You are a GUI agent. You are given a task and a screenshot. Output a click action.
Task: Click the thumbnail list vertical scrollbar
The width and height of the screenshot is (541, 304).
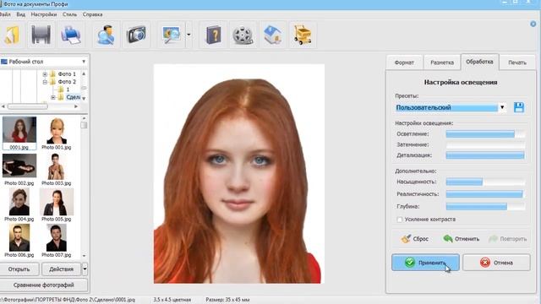point(84,187)
